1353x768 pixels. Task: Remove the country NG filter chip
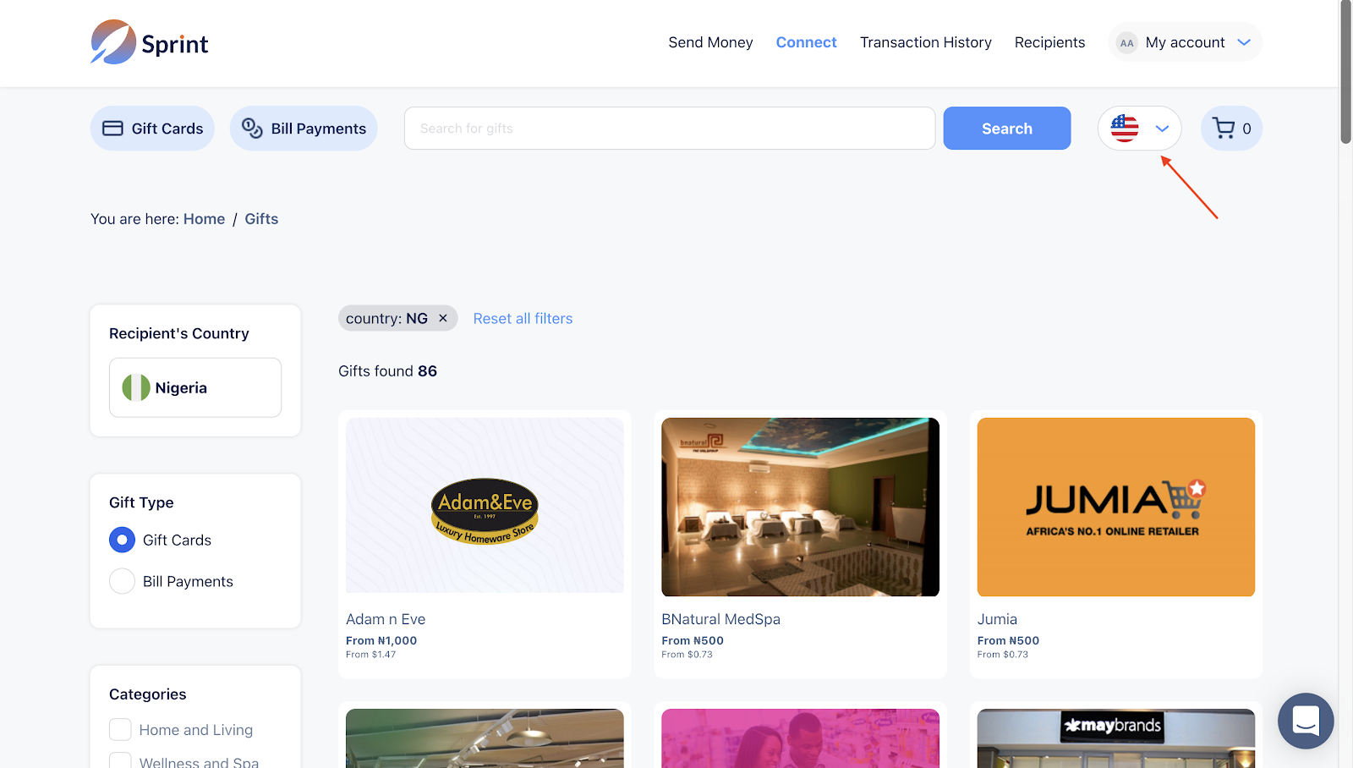pyautogui.click(x=443, y=319)
